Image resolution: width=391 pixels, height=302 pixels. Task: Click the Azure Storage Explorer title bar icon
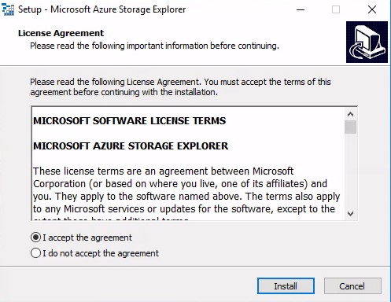pyautogui.click(x=8, y=9)
